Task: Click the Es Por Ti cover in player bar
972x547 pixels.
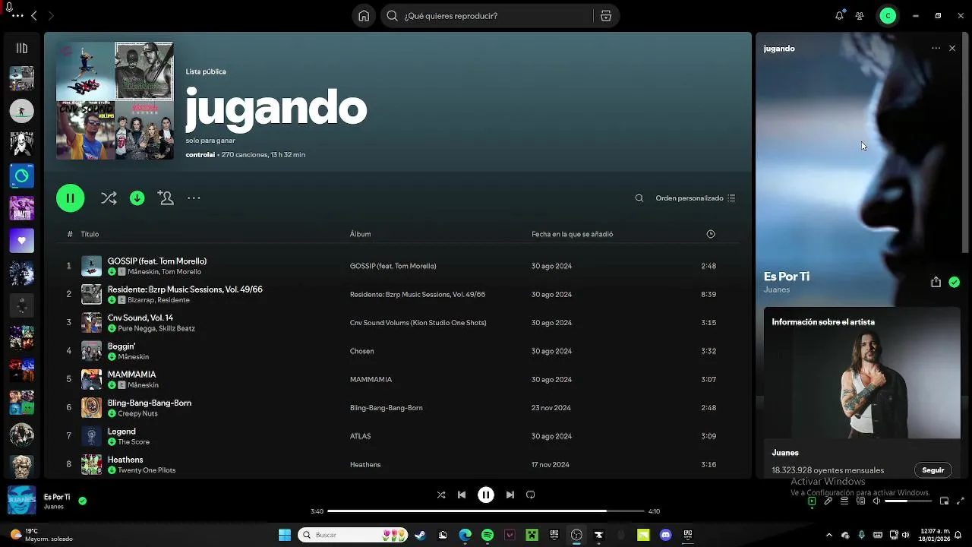Action: click(x=21, y=501)
